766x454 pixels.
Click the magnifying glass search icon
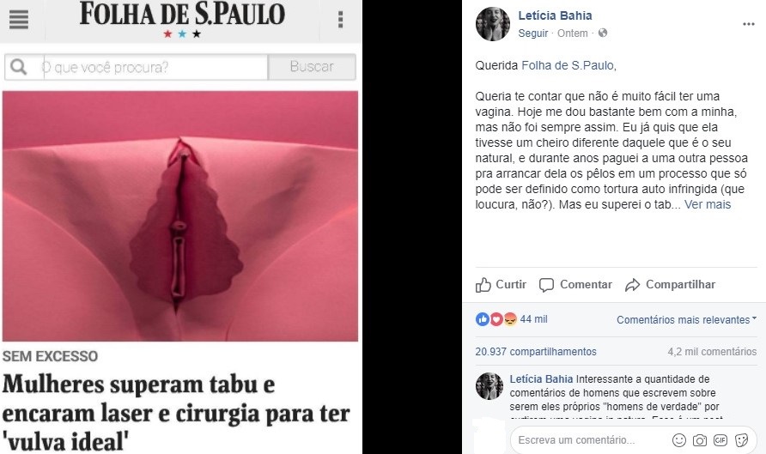19,67
